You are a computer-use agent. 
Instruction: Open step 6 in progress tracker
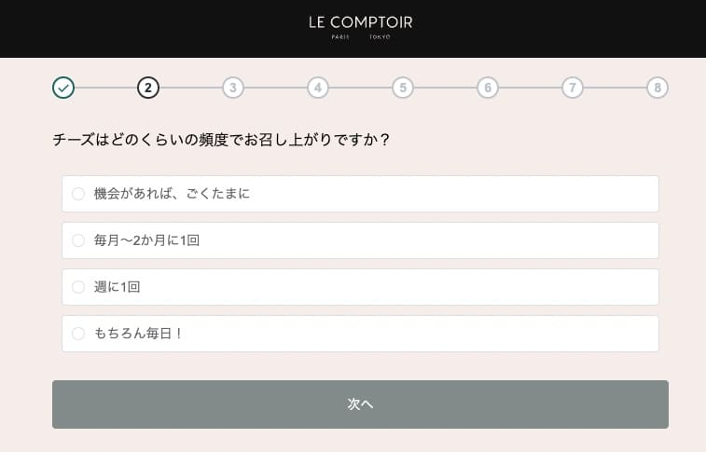point(488,88)
